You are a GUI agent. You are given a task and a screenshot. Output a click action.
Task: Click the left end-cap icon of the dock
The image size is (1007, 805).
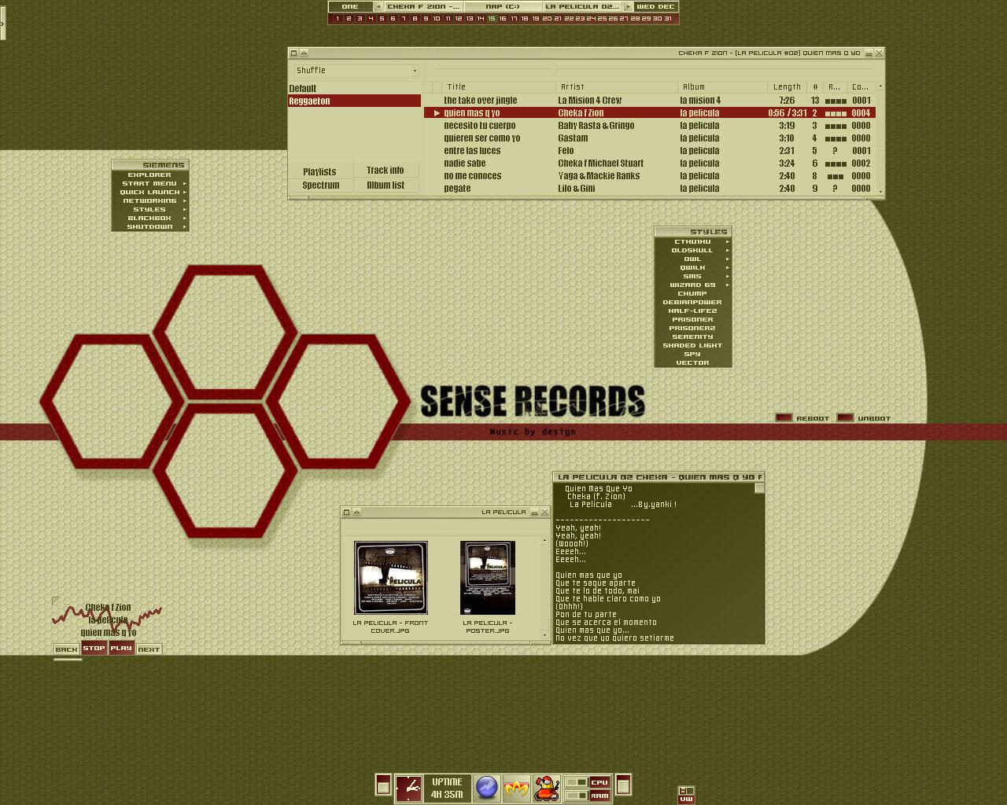(x=383, y=785)
